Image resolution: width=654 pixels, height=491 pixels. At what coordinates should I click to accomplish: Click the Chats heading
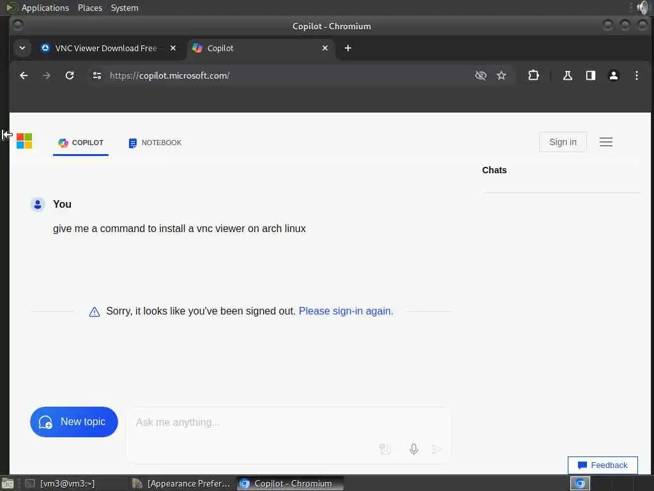tap(494, 170)
